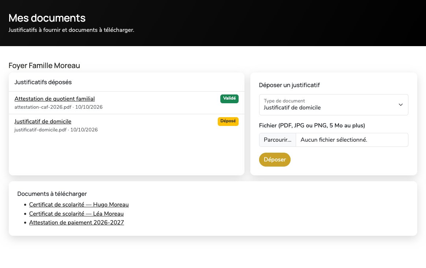Click the yellow Déposé status badge
The width and height of the screenshot is (426, 268).
[228, 121]
